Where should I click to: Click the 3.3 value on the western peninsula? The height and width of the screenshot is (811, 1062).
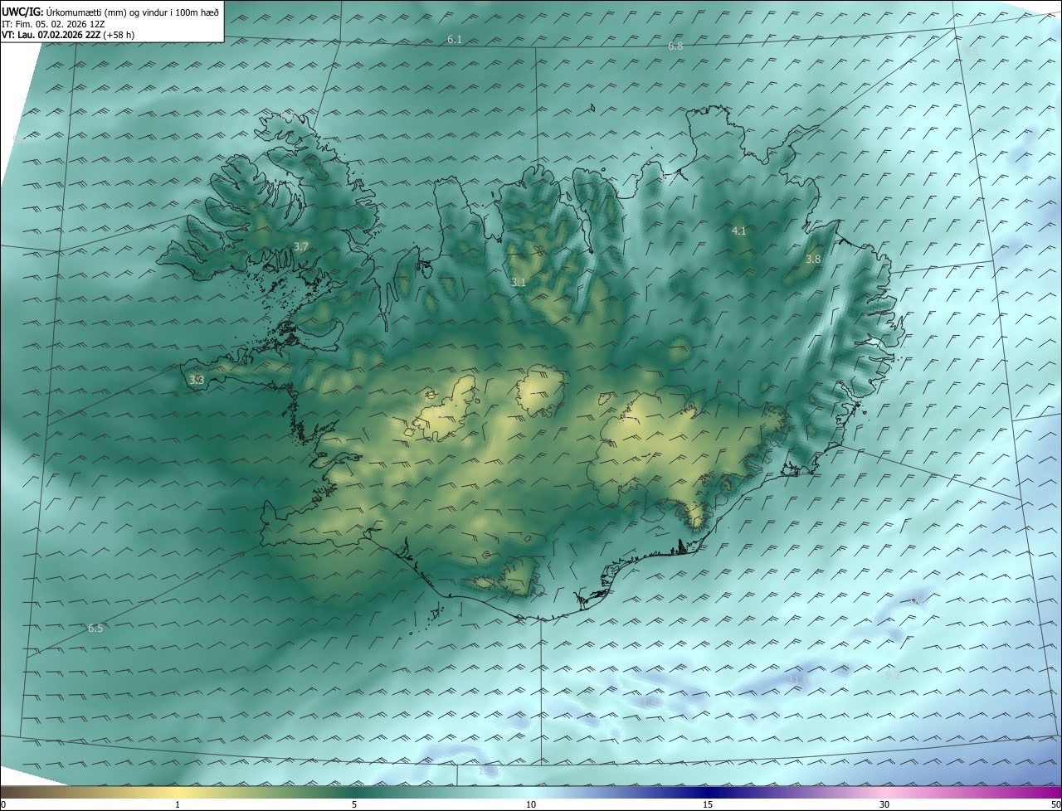point(197,381)
